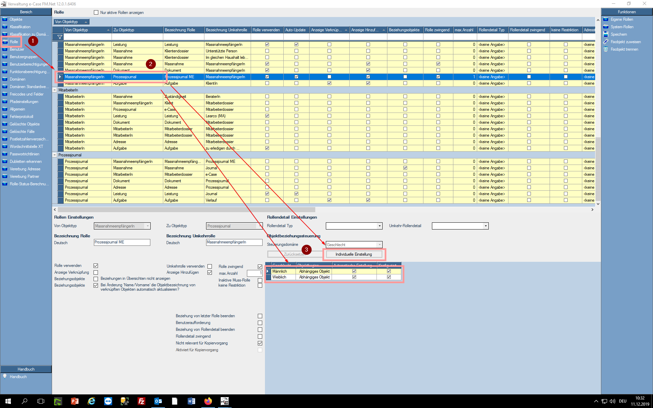
Task: Sort by Von Objekttyp column header
Action: (x=88, y=30)
